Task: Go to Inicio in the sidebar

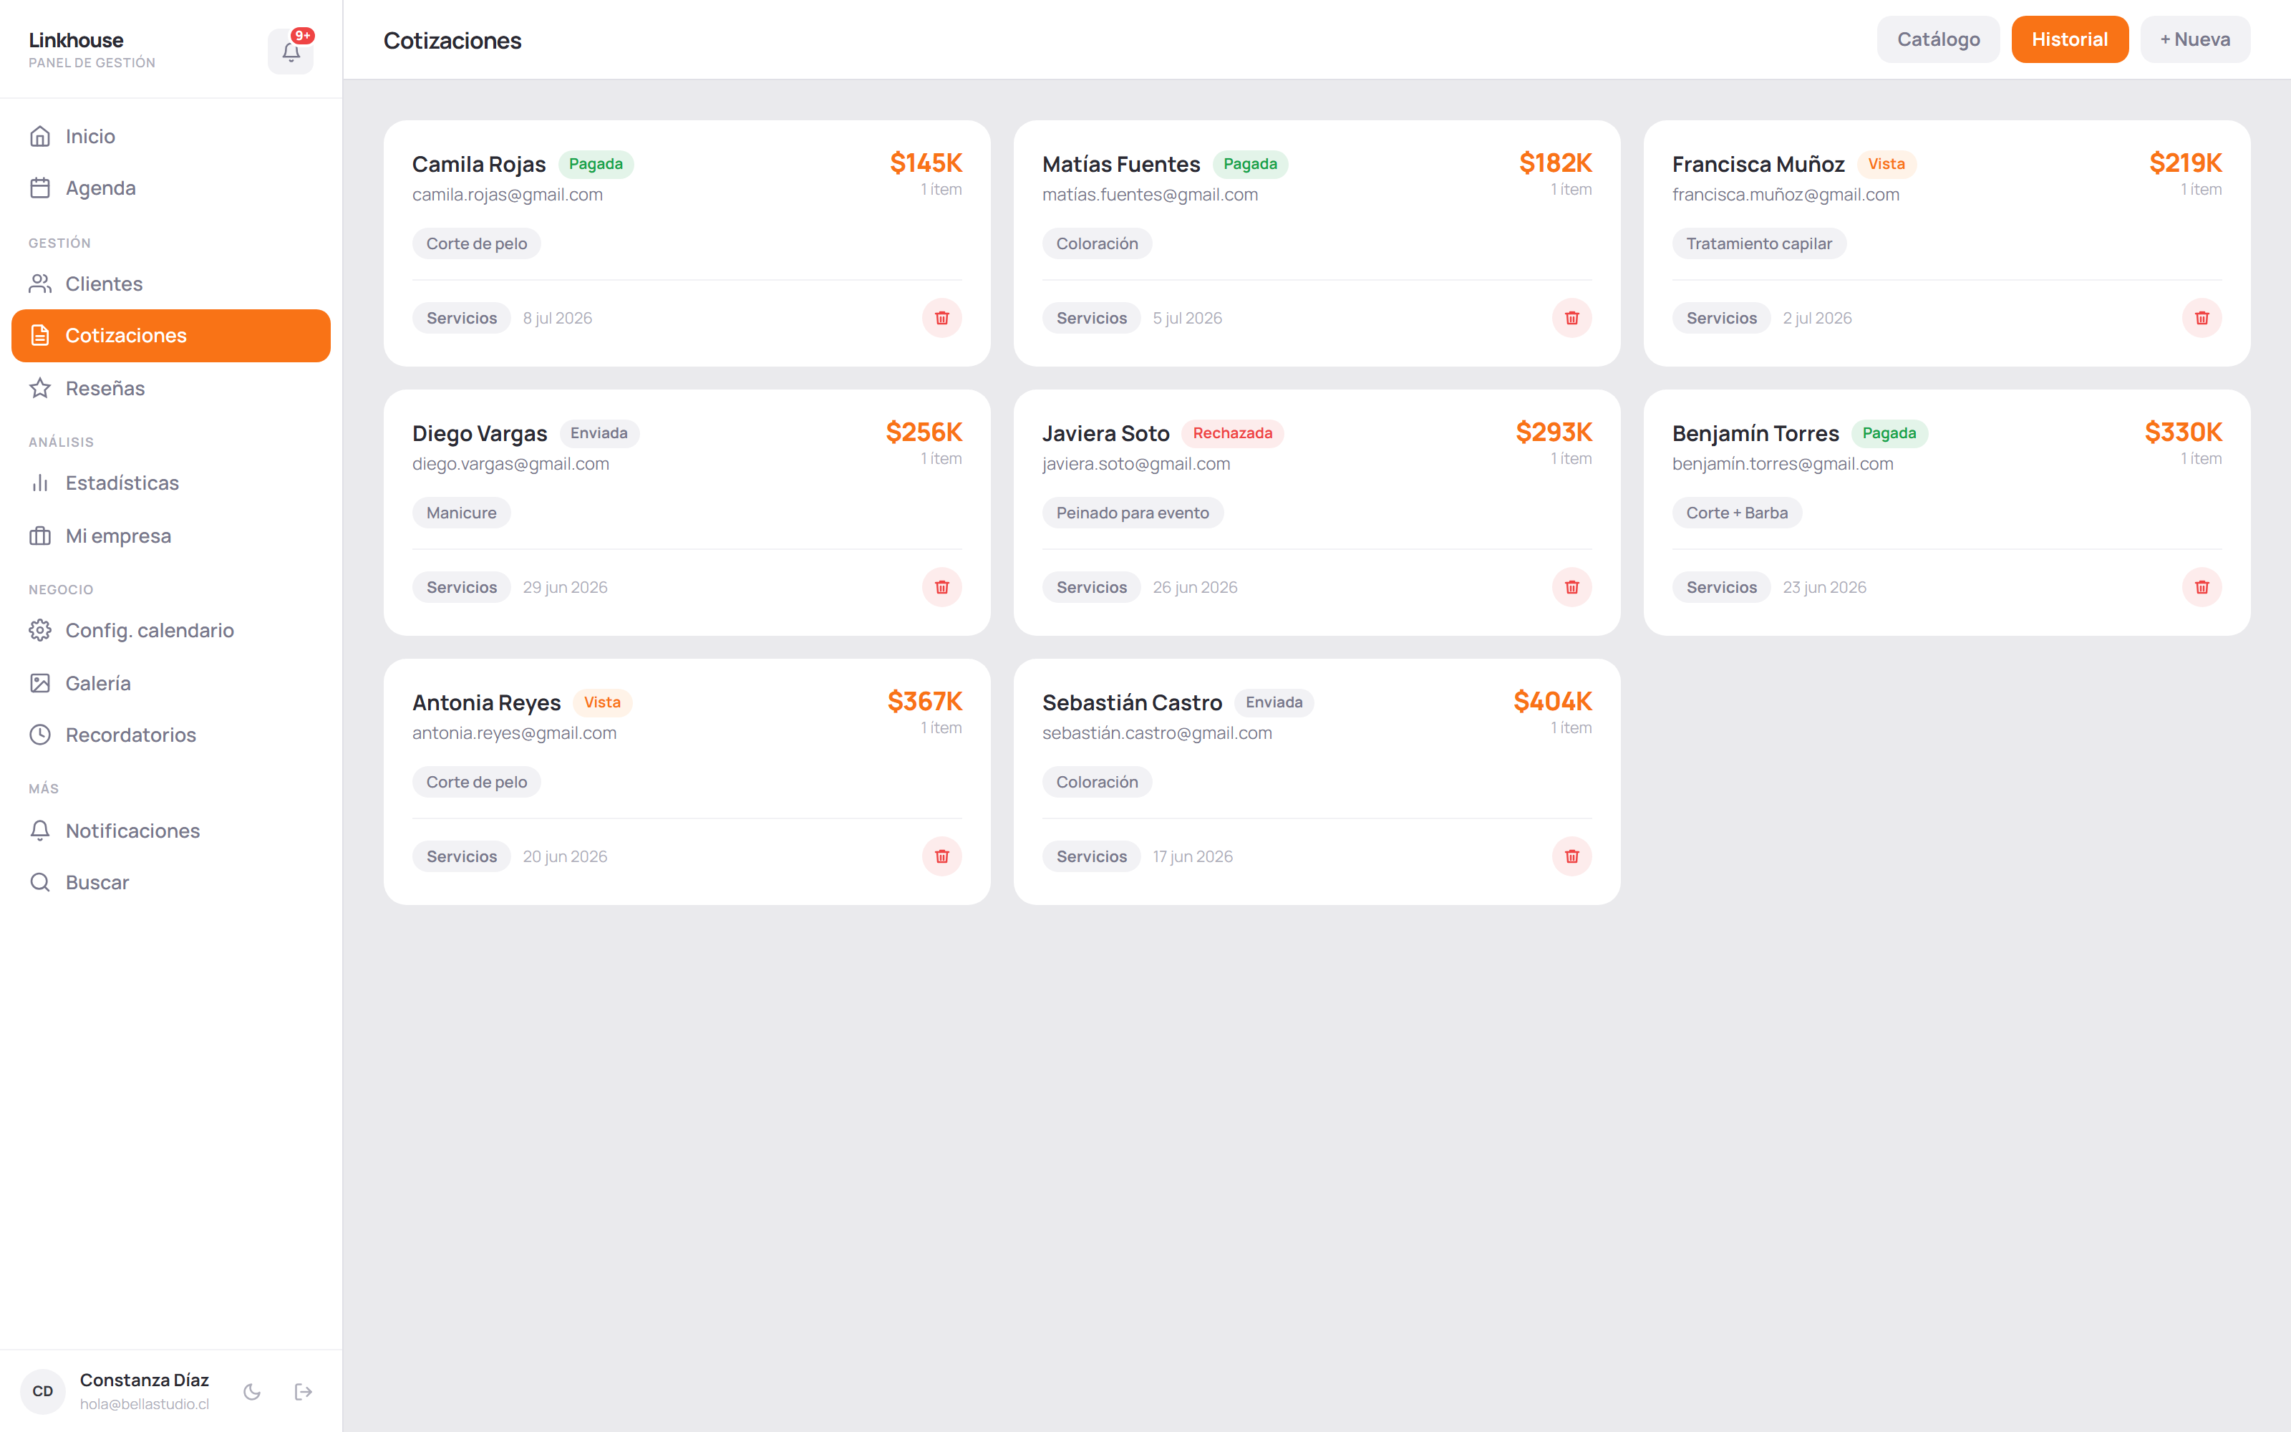Action: point(170,136)
